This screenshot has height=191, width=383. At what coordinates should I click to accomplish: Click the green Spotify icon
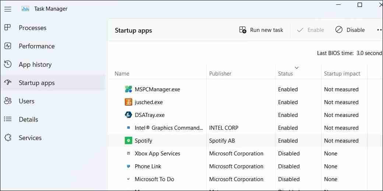(x=129, y=140)
